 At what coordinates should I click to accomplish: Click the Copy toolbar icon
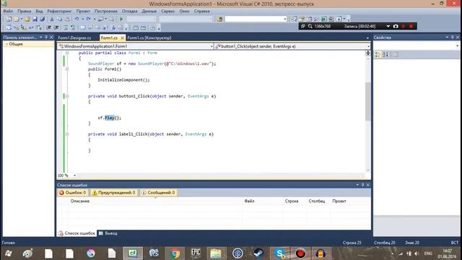point(59,19)
